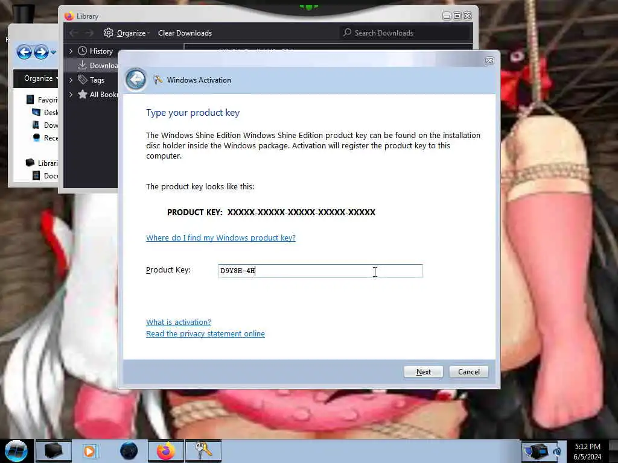Image resolution: width=618 pixels, height=463 pixels.
Task: Click the volume icon in system tray
Action: [x=557, y=452]
